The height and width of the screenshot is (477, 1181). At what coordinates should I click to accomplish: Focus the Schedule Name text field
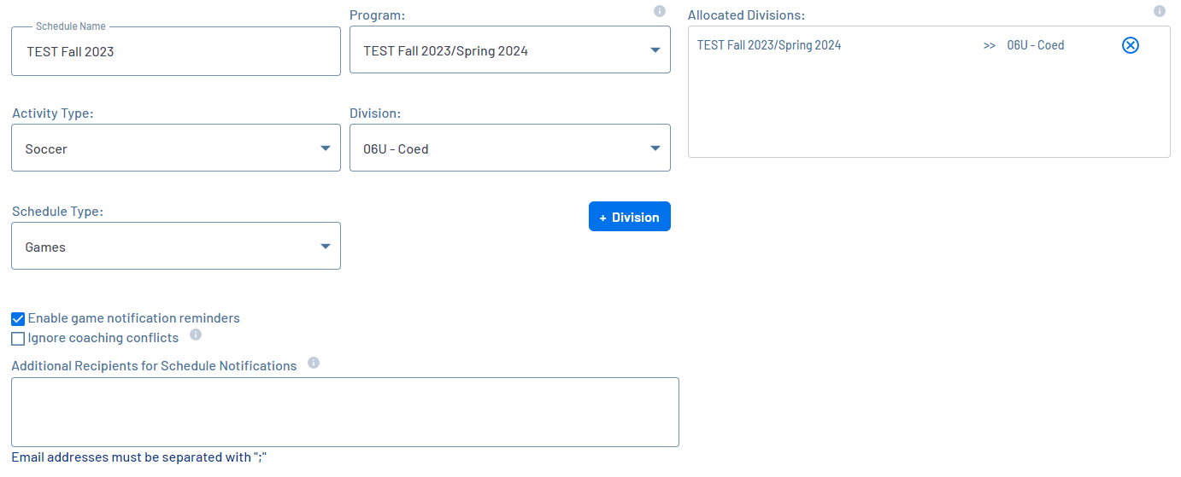click(176, 51)
